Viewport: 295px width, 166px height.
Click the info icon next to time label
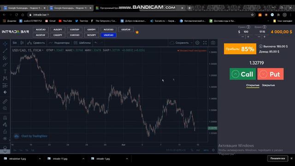[264, 27]
